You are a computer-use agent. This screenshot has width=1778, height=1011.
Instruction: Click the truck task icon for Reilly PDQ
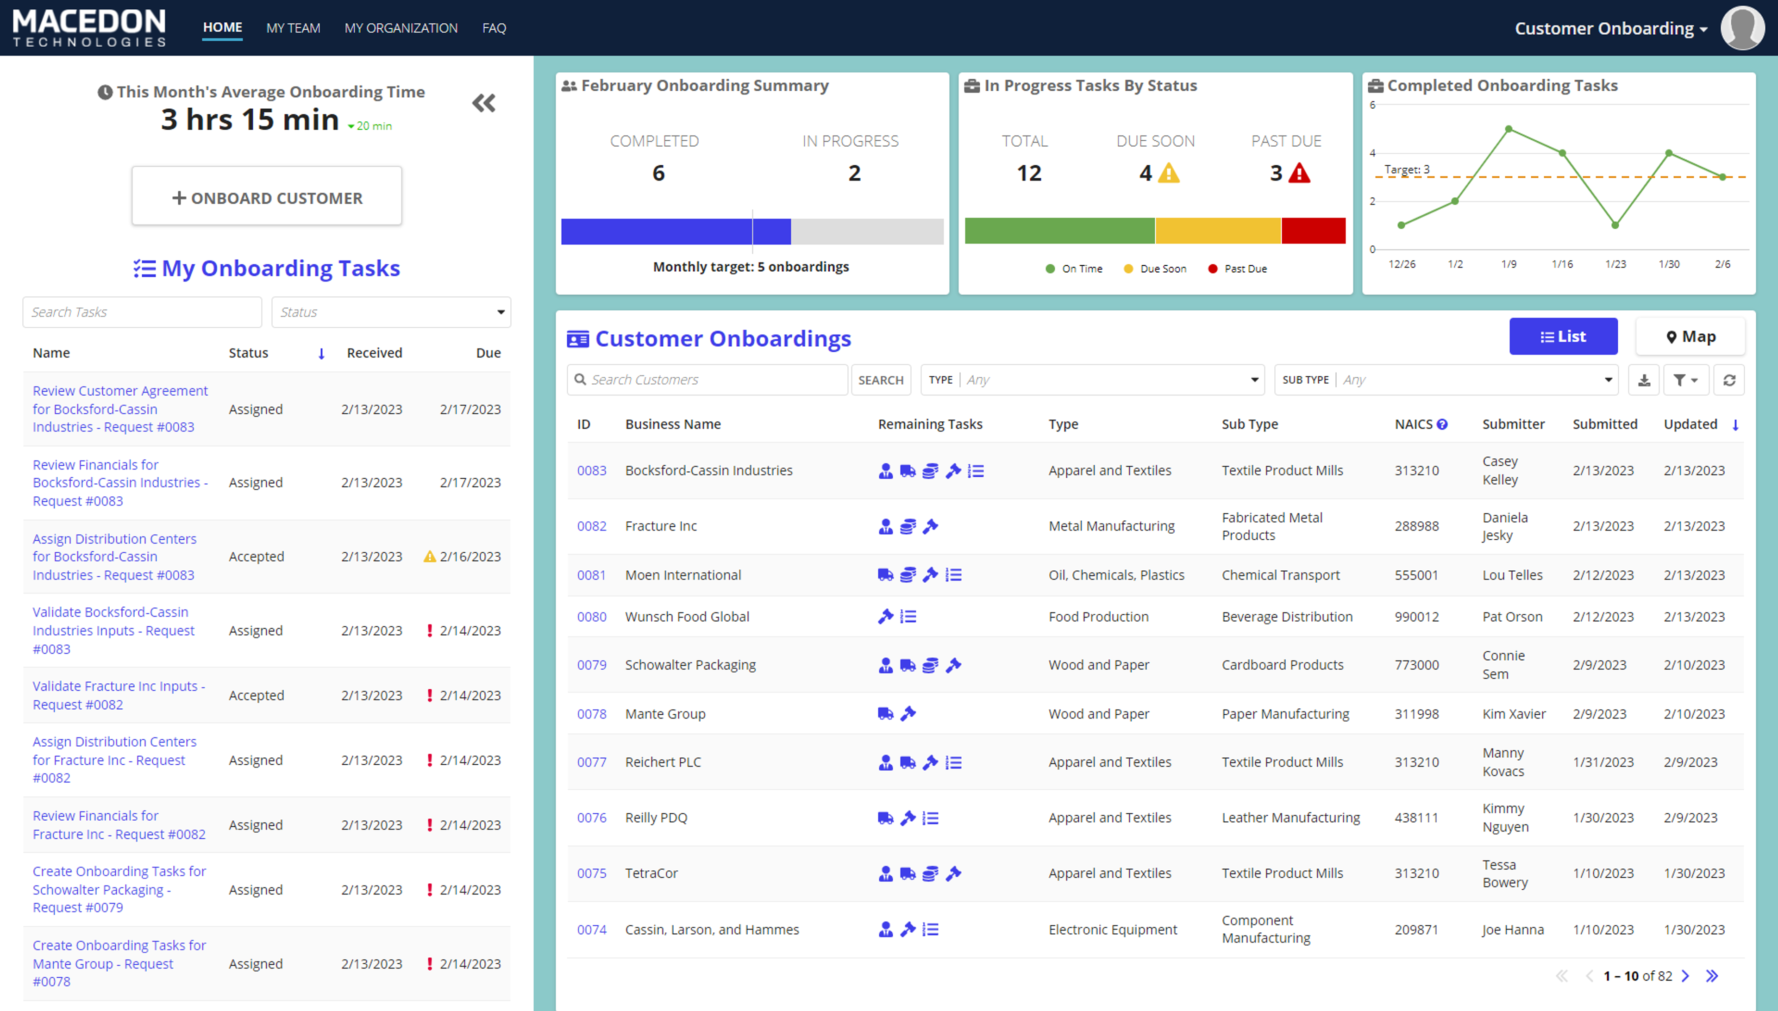[885, 818]
